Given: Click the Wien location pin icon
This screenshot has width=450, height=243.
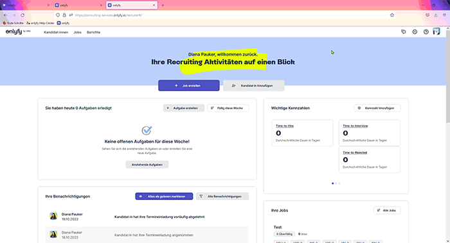Looking at the screenshot, I should click(x=299, y=234).
